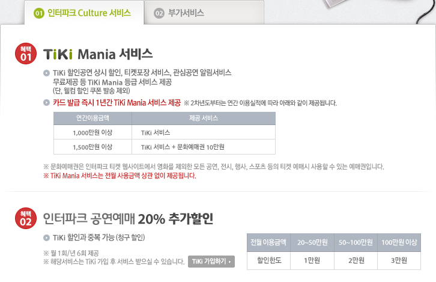Screen dimensions: 436x282
Task: Click bullet icon beside 카드 발급 즉시 text
Action: coord(46,102)
